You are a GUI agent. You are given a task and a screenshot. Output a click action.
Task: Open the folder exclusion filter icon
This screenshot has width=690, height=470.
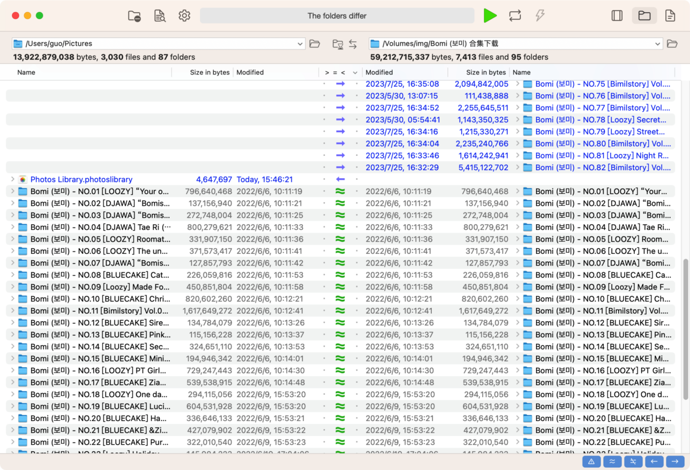point(135,16)
